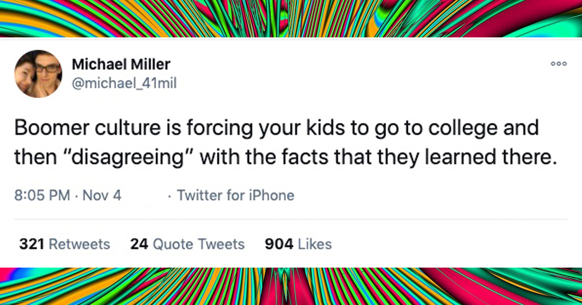Viewport: 582px width, 305px height.
Task: Open the Twitter for iPhone source label
Action: coord(236,196)
